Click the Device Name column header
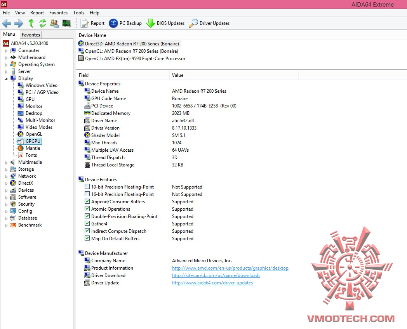Screen dimensions: 407x329 point(191,35)
